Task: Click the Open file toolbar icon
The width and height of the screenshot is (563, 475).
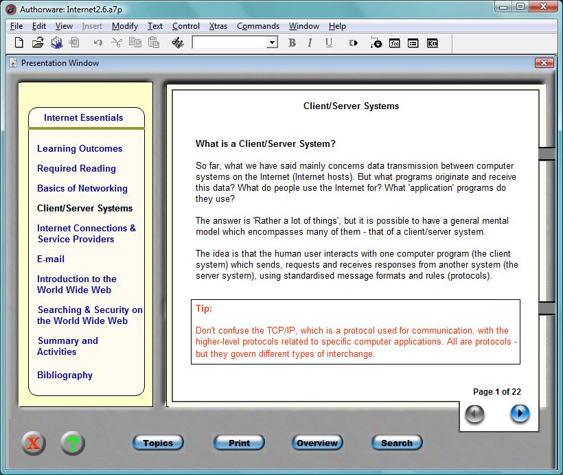Action: [38, 43]
